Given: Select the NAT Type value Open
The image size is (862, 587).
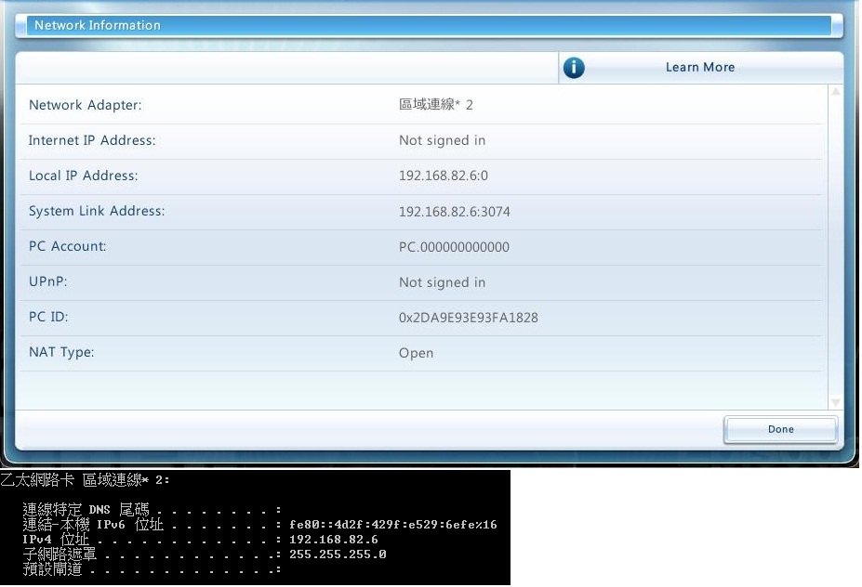Looking at the screenshot, I should coord(416,353).
